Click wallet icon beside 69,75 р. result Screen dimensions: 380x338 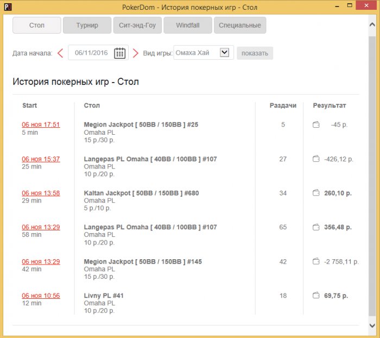[316, 296]
